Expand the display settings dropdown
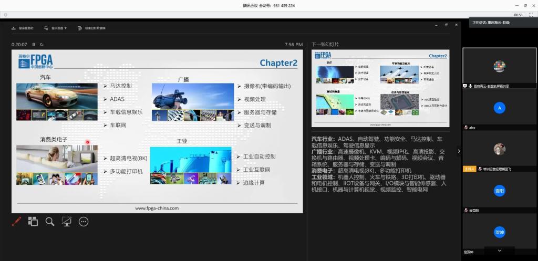 click(x=56, y=28)
